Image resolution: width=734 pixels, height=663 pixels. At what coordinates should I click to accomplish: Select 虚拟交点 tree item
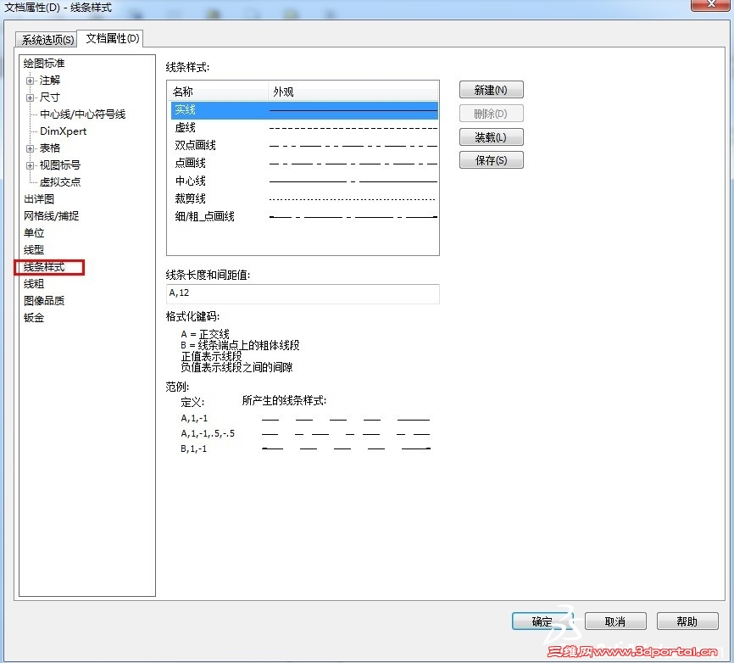click(x=60, y=181)
